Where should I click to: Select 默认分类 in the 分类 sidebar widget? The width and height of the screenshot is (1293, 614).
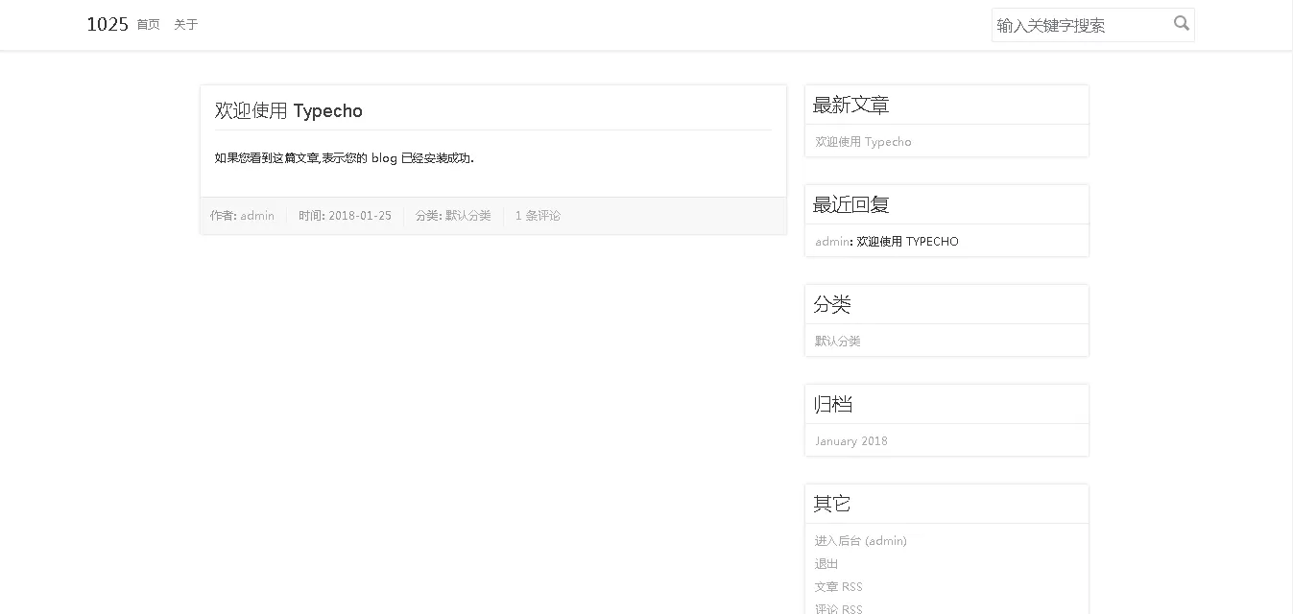click(837, 342)
